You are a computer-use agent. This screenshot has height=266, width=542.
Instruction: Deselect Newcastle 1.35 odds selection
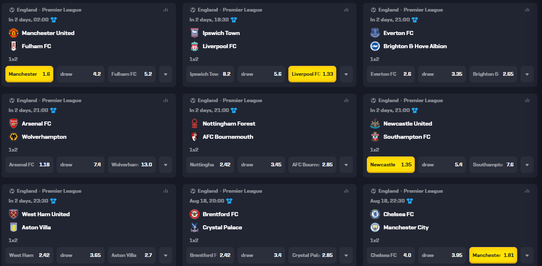tap(391, 165)
